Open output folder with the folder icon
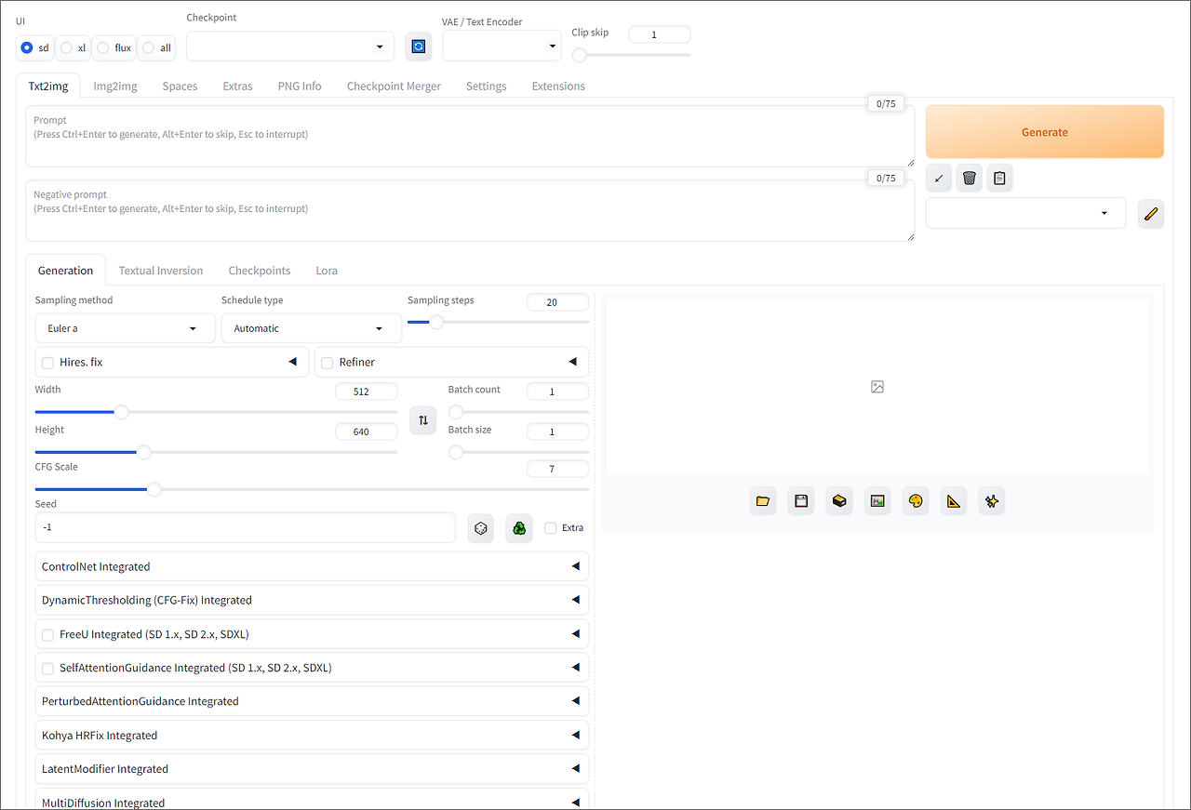The width and height of the screenshot is (1191, 810). (x=763, y=501)
